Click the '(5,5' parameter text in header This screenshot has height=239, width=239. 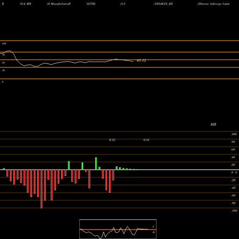(x=122, y=4)
